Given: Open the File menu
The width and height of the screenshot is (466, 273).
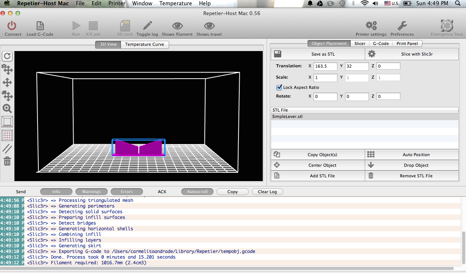Looking at the screenshot, I should [x=80, y=3].
